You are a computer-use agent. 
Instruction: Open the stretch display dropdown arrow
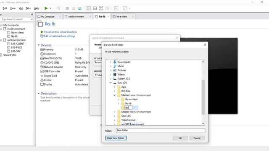[129, 8]
